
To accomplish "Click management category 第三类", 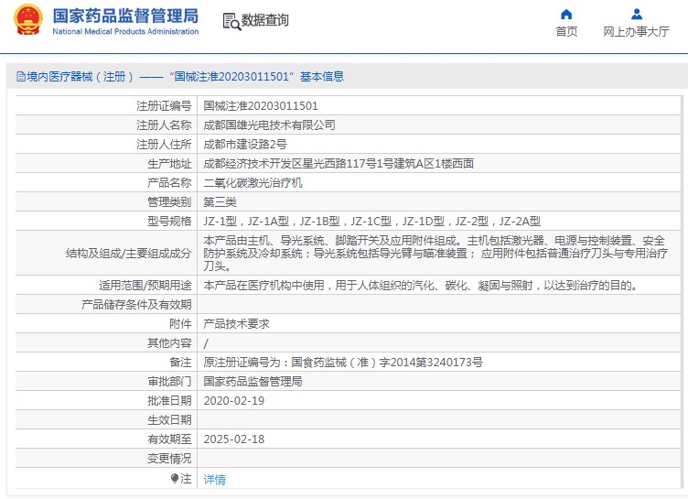I will 220,202.
